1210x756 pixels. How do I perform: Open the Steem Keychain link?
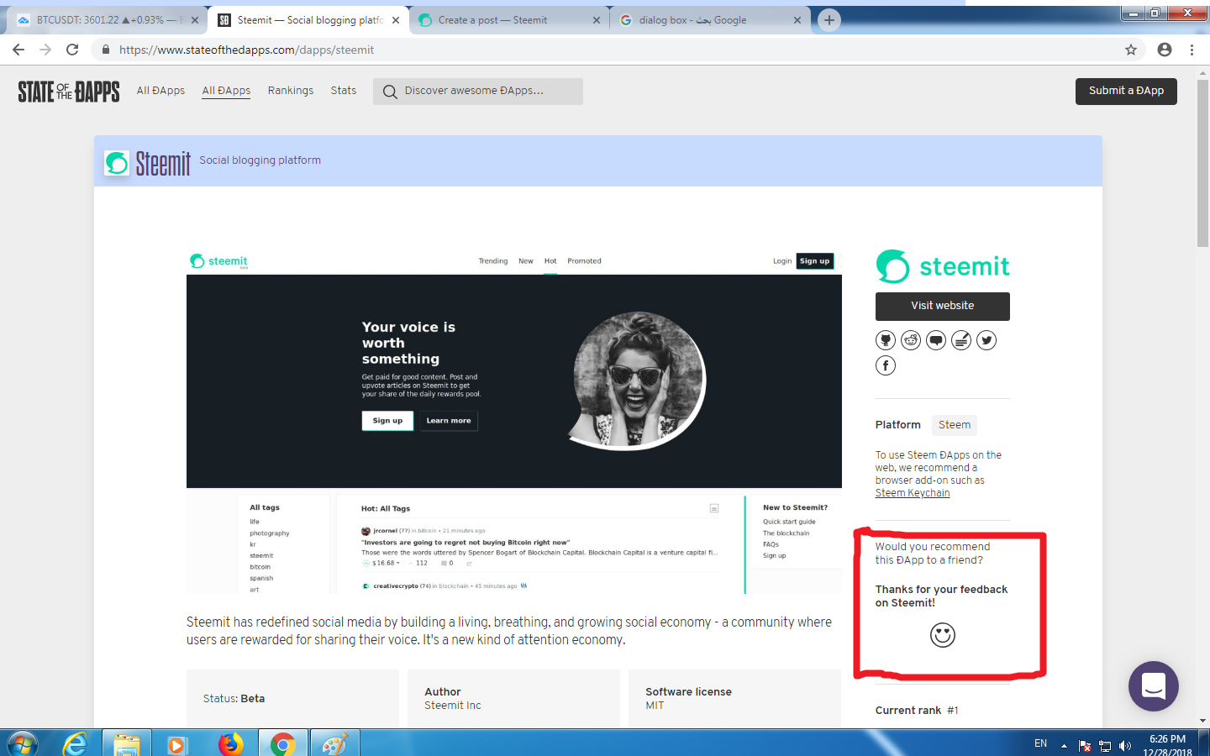click(913, 493)
